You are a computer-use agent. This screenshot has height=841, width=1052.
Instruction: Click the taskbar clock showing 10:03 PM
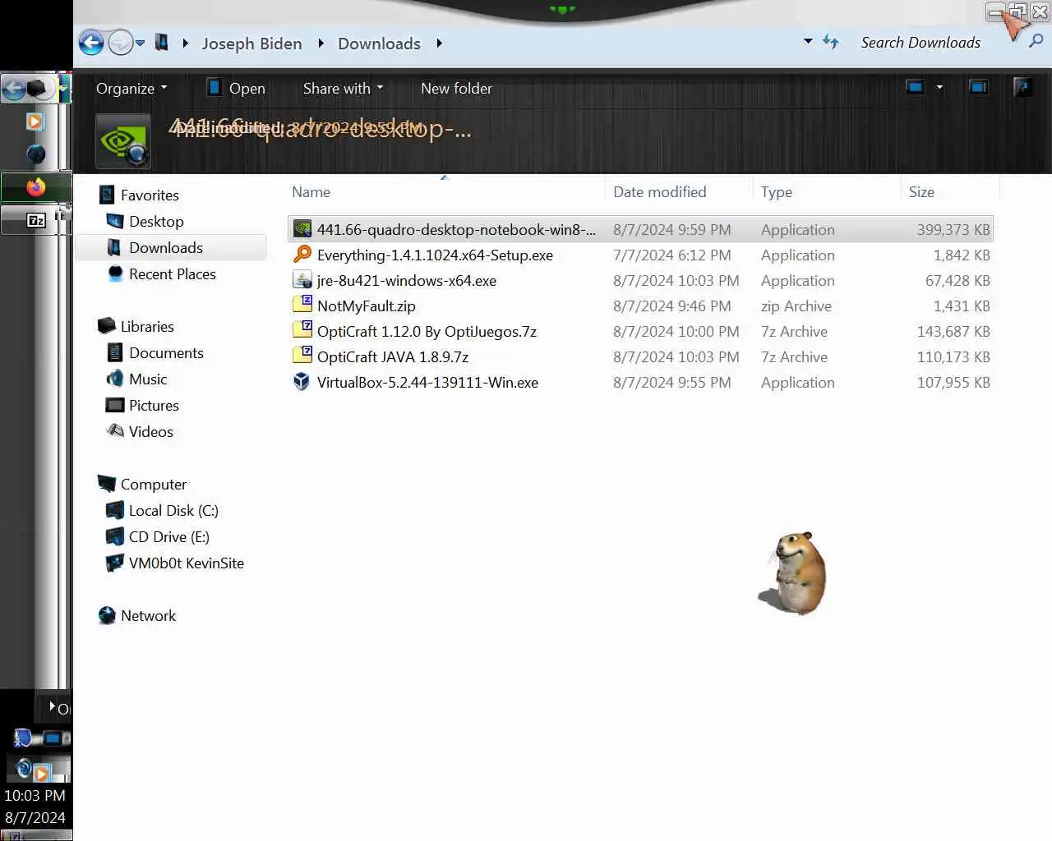click(x=35, y=796)
